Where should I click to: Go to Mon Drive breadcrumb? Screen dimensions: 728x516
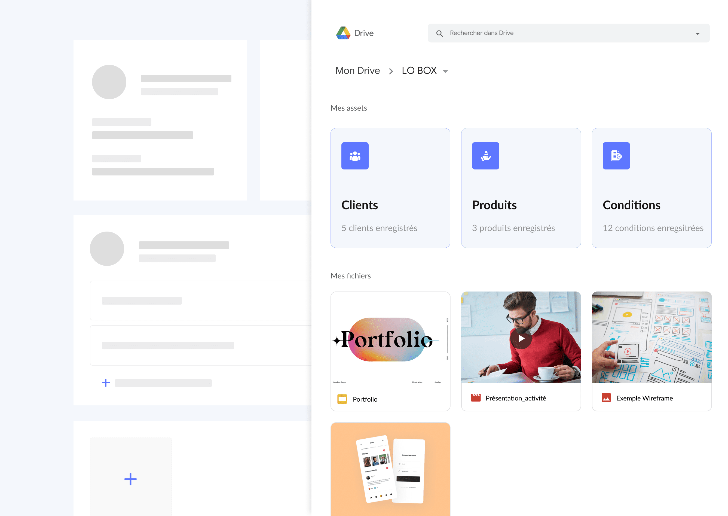[x=357, y=71]
